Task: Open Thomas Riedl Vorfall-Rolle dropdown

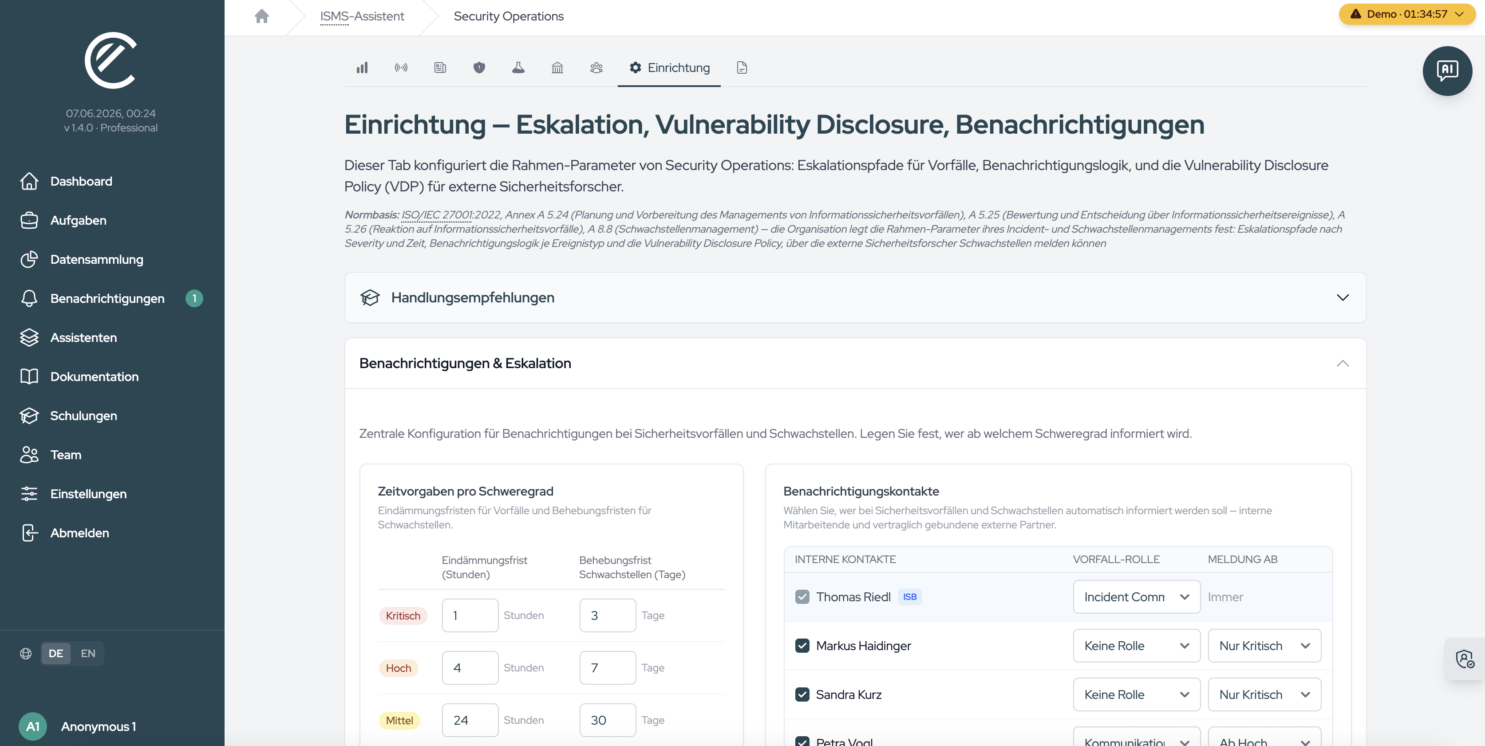Action: tap(1136, 597)
